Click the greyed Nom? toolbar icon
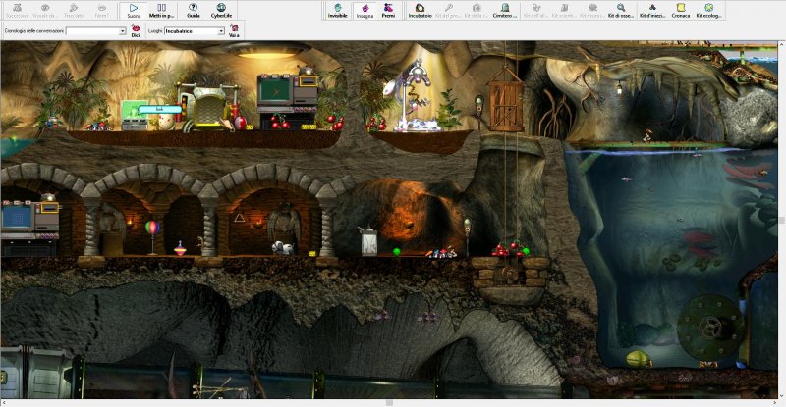 pos(102,10)
